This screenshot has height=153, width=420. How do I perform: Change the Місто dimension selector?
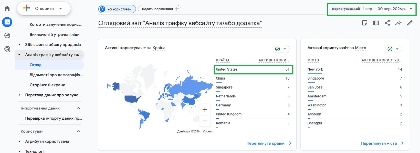[x=361, y=48]
